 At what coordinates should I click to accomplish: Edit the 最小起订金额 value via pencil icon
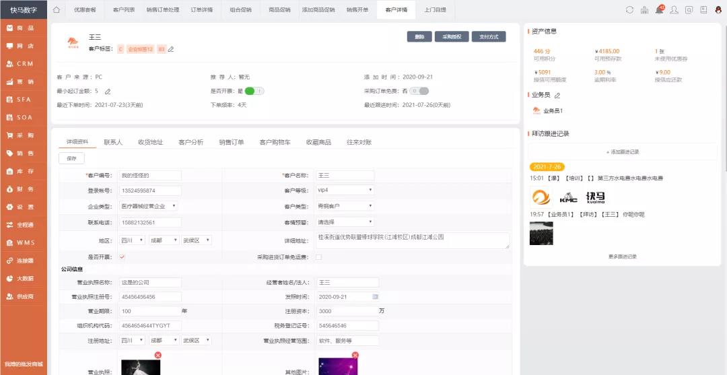[x=108, y=91]
